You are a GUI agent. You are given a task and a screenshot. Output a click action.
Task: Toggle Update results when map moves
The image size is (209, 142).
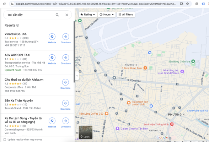tap(5, 140)
